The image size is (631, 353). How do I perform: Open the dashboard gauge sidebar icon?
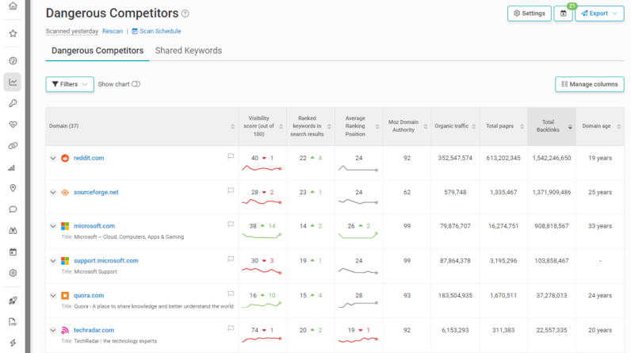pyautogui.click(x=13, y=61)
